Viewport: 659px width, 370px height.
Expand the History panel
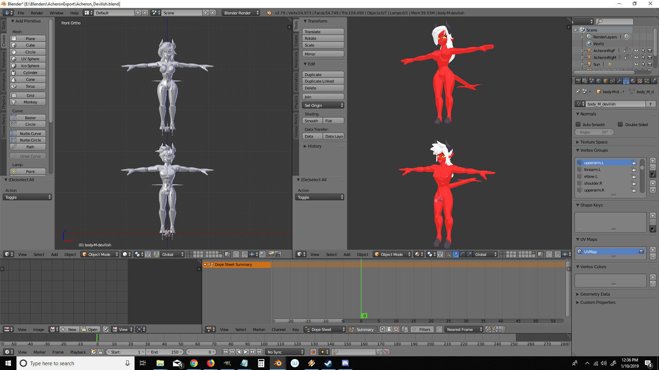click(x=314, y=146)
